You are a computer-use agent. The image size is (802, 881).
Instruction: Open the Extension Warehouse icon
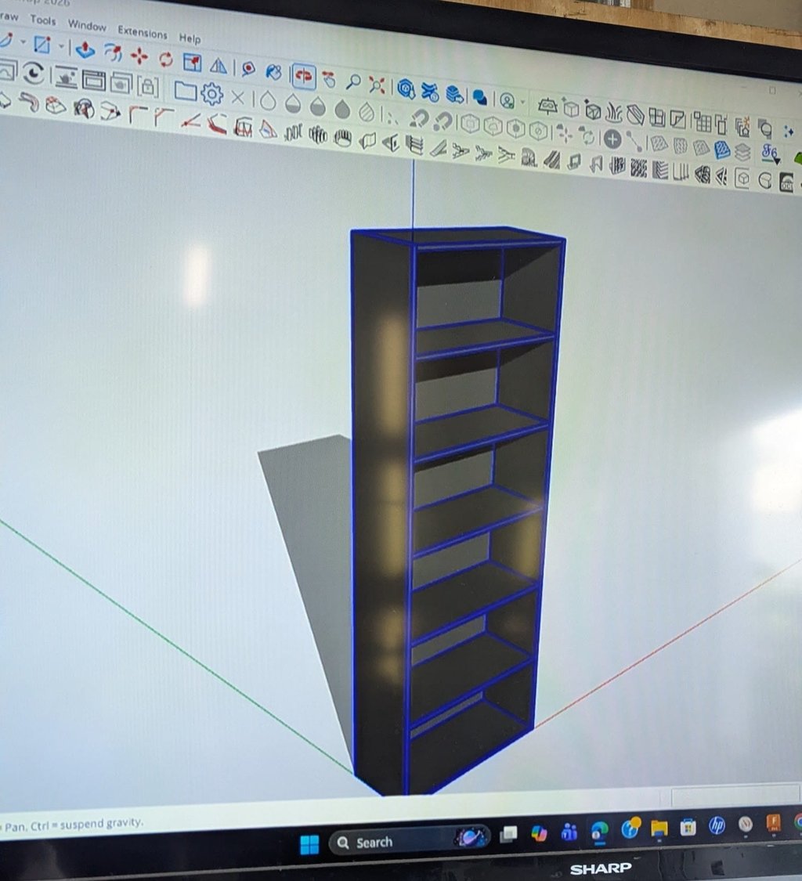[x=430, y=92]
